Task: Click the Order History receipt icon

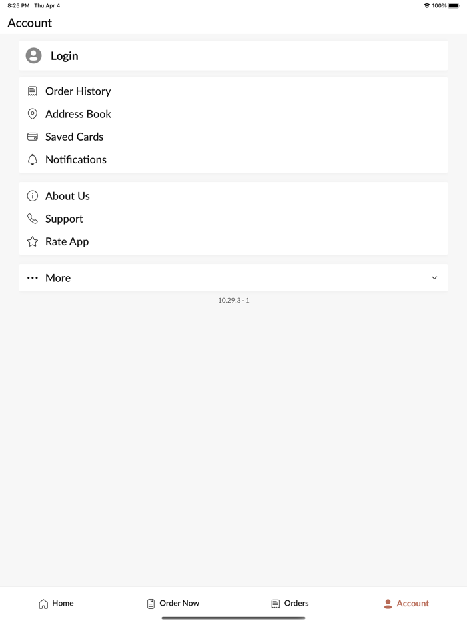Action: click(x=33, y=91)
